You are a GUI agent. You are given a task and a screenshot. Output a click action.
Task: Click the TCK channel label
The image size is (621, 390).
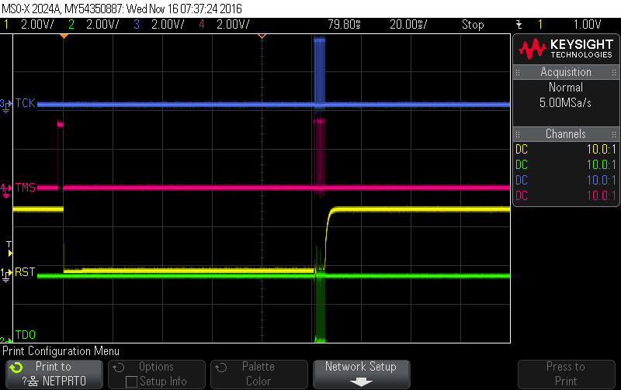tap(26, 103)
